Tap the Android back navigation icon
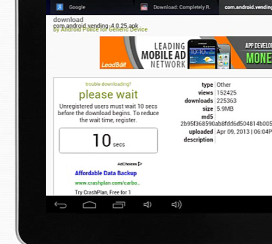 pos(60,205)
